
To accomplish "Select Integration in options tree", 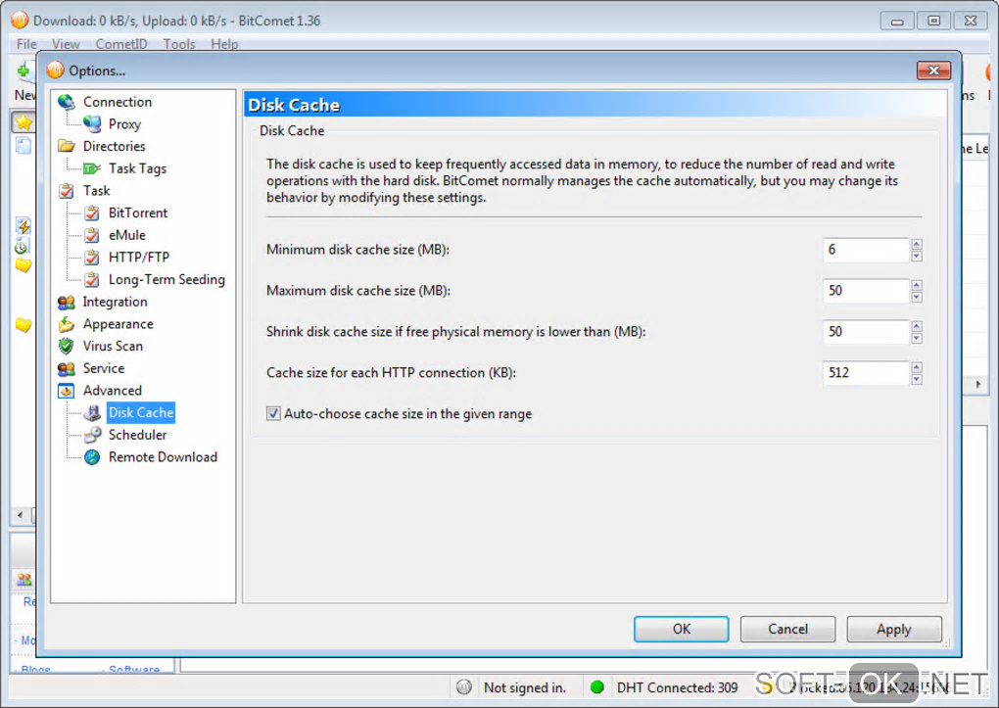I will tap(115, 302).
